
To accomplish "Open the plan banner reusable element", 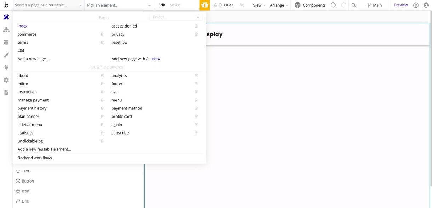I will click(28, 117).
